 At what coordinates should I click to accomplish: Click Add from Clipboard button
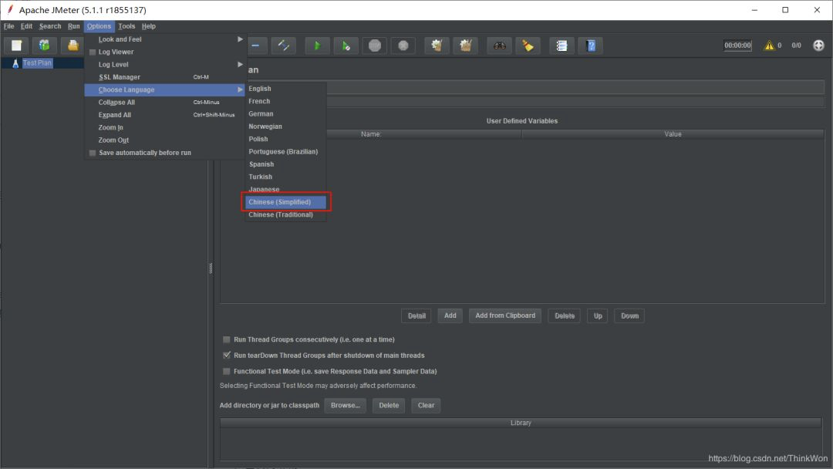click(x=505, y=316)
